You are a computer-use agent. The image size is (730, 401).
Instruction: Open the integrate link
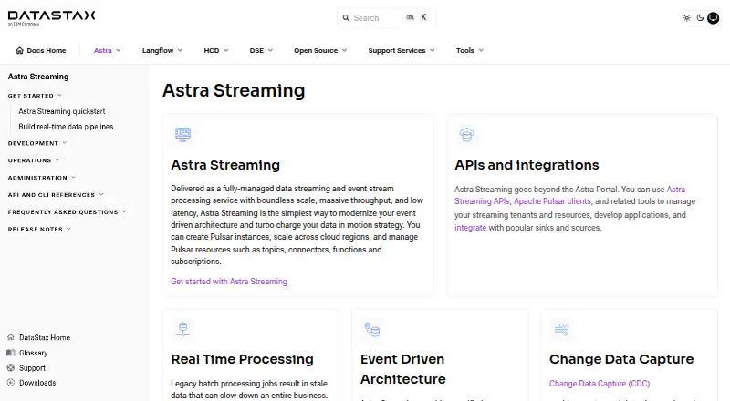click(x=470, y=228)
